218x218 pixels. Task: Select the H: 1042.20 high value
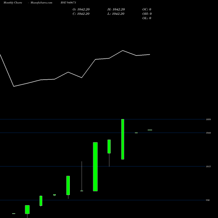[x=116, y=10]
